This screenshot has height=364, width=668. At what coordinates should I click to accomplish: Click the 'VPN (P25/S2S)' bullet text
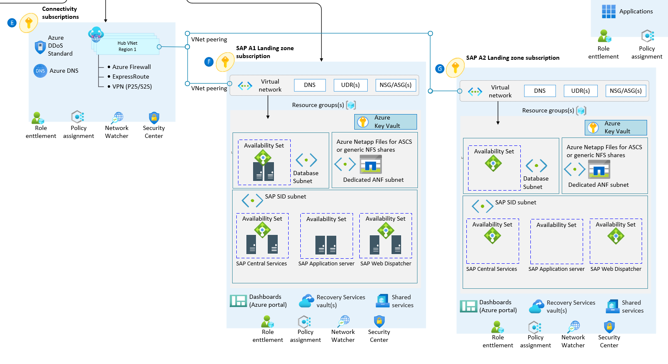tap(132, 87)
